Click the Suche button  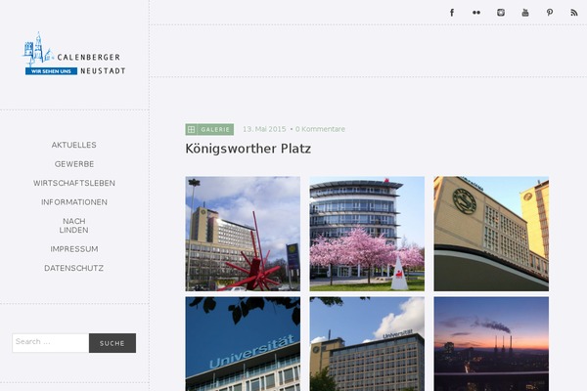[x=113, y=343]
